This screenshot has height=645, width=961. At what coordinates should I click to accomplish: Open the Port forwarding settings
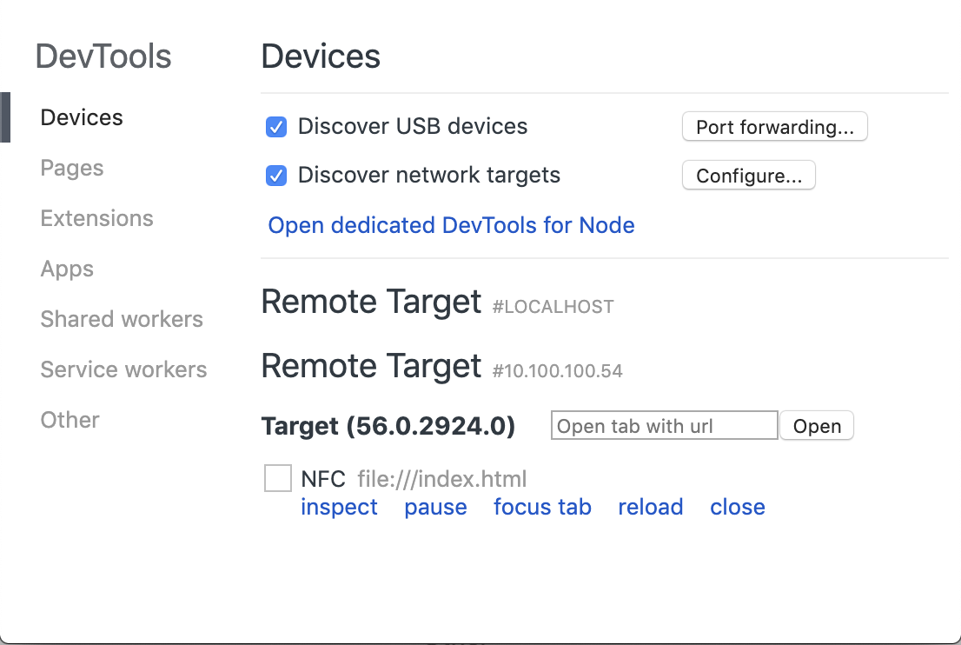point(774,127)
